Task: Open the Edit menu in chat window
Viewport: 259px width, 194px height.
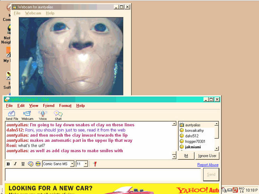Action: point(21,105)
